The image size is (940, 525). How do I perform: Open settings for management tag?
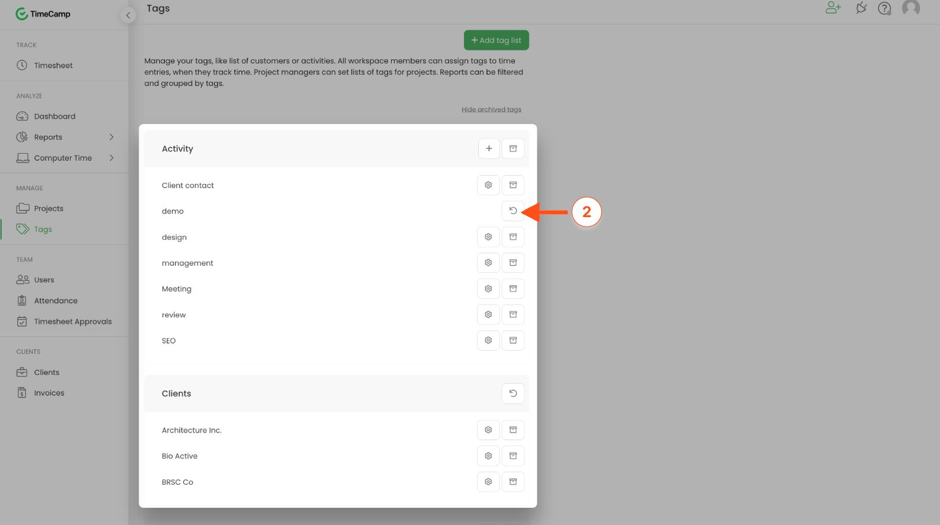488,263
